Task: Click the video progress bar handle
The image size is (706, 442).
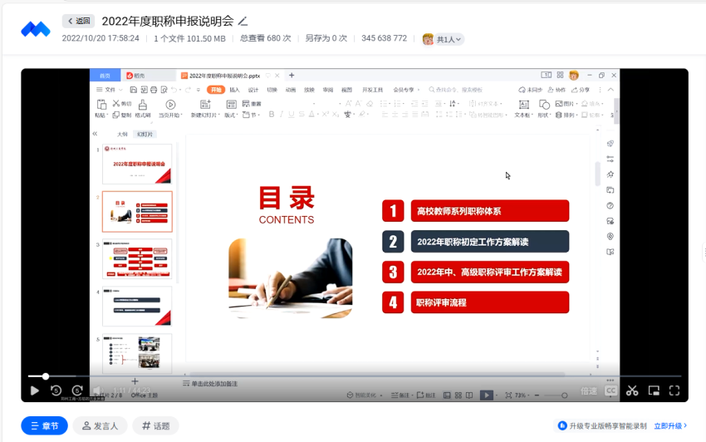Action: click(46, 376)
